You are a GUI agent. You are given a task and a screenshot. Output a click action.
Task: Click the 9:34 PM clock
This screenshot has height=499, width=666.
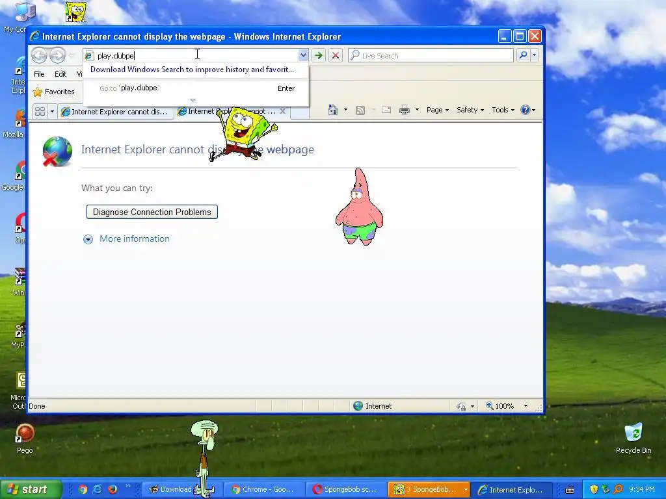coord(642,489)
